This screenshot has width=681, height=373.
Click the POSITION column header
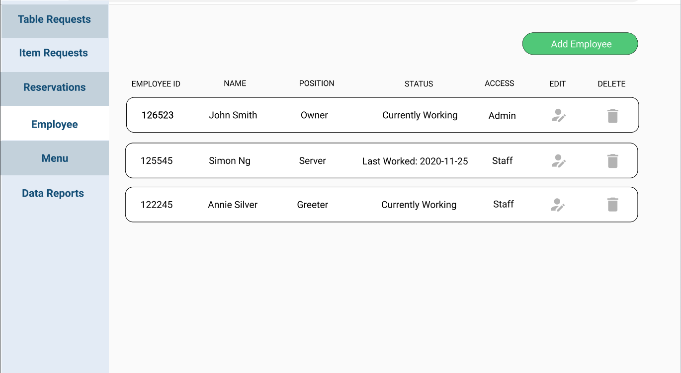point(317,83)
